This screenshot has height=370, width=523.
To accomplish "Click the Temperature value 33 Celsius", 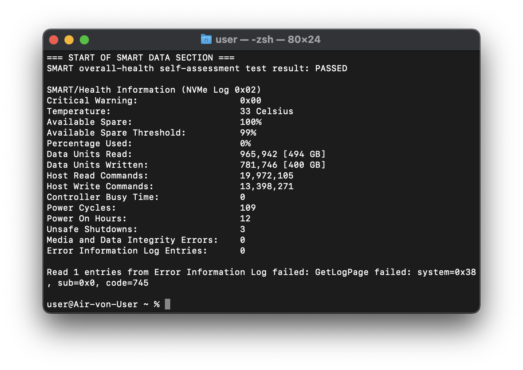I will [x=266, y=111].
